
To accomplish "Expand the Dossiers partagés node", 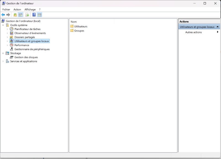I will (x=7, y=37).
